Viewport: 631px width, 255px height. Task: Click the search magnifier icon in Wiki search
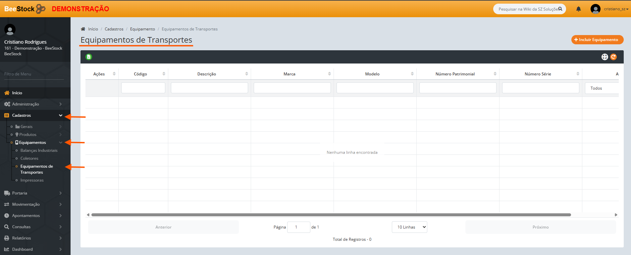click(x=560, y=9)
